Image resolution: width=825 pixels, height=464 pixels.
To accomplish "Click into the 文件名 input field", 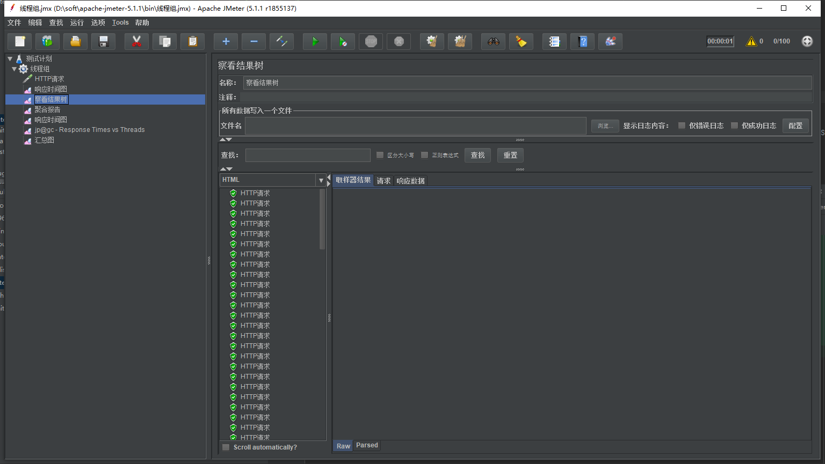I will point(416,126).
